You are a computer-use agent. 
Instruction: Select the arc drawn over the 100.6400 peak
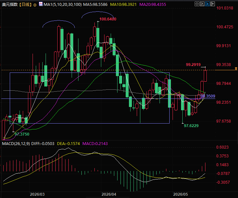pyautogui.click(x=98, y=12)
